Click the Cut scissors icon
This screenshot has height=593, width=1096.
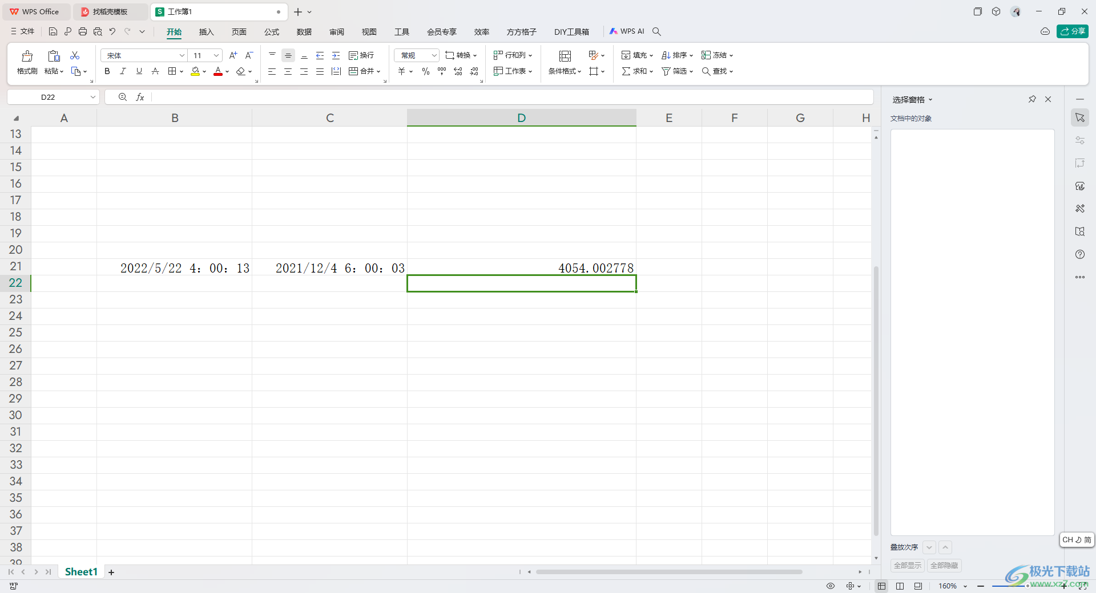click(75, 55)
